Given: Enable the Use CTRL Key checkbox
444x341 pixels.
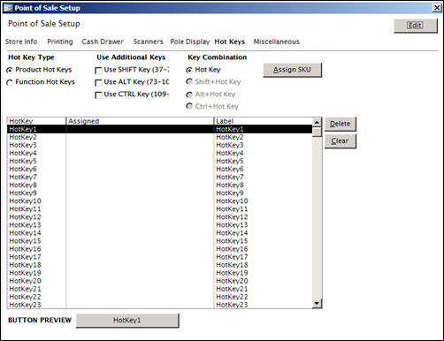Looking at the screenshot, I should click(98, 95).
